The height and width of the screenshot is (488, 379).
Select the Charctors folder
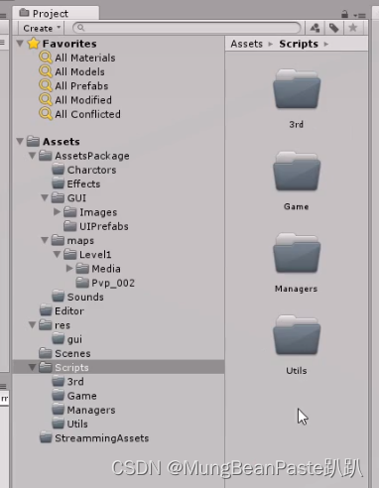[x=91, y=170]
